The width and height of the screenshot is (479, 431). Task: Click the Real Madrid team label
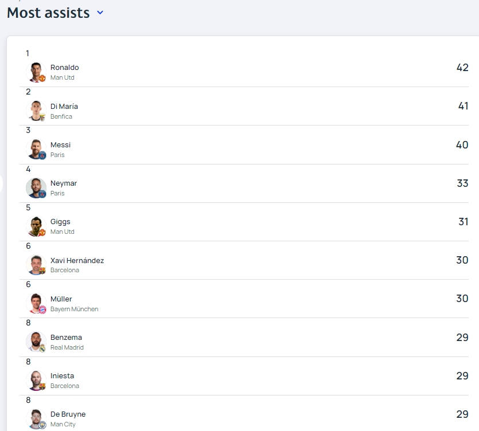click(67, 347)
